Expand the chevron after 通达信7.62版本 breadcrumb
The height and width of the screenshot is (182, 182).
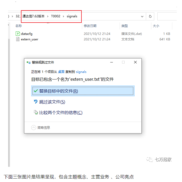(48, 16)
